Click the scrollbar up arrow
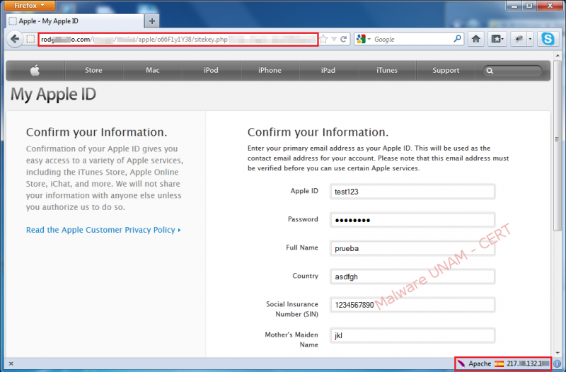This screenshot has height=372, width=566. [x=558, y=55]
